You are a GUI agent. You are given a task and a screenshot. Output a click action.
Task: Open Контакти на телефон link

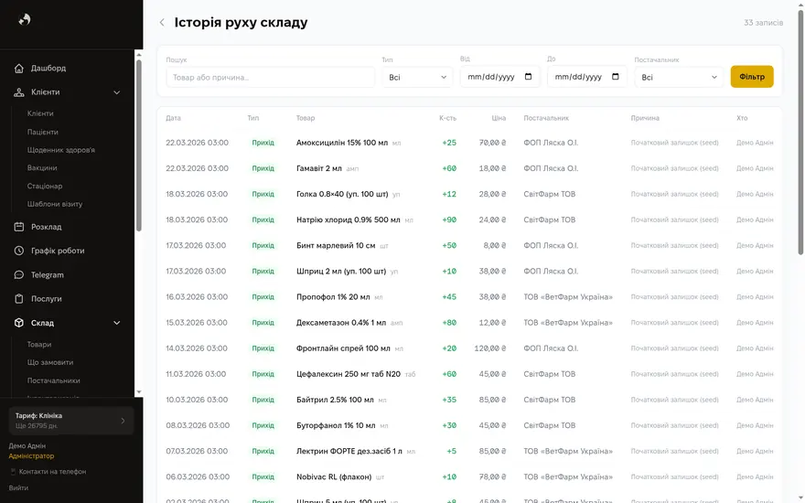[x=52, y=472]
